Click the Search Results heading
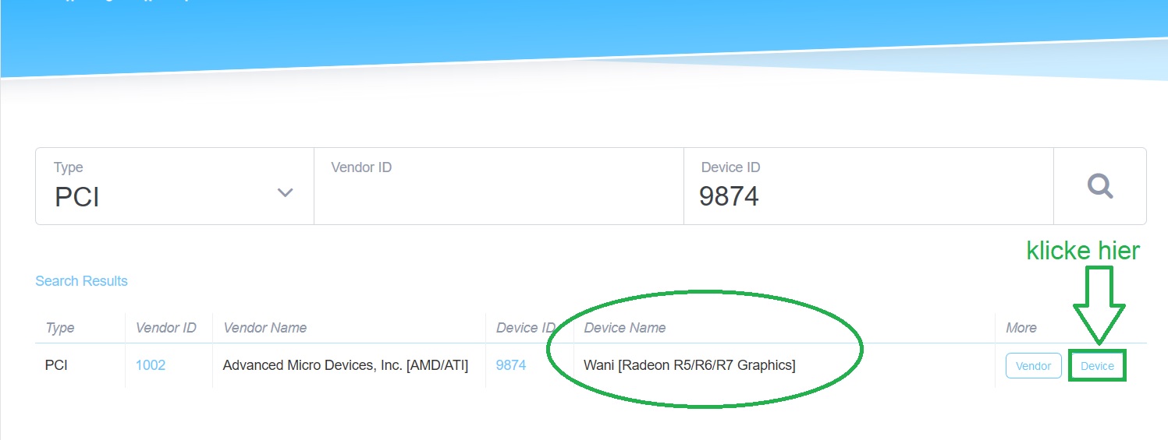Screen dimensions: 1168x440 [x=81, y=281]
